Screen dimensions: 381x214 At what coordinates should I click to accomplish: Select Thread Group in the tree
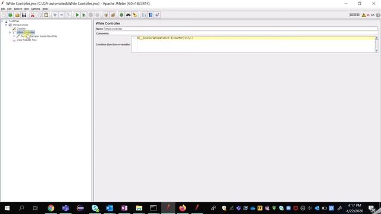[x=20, y=25]
